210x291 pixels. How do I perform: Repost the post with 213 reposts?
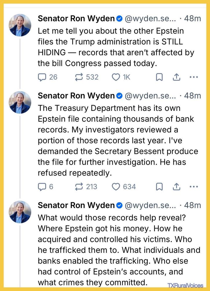coord(79,187)
